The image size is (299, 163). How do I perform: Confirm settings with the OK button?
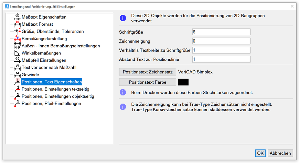(x=260, y=153)
